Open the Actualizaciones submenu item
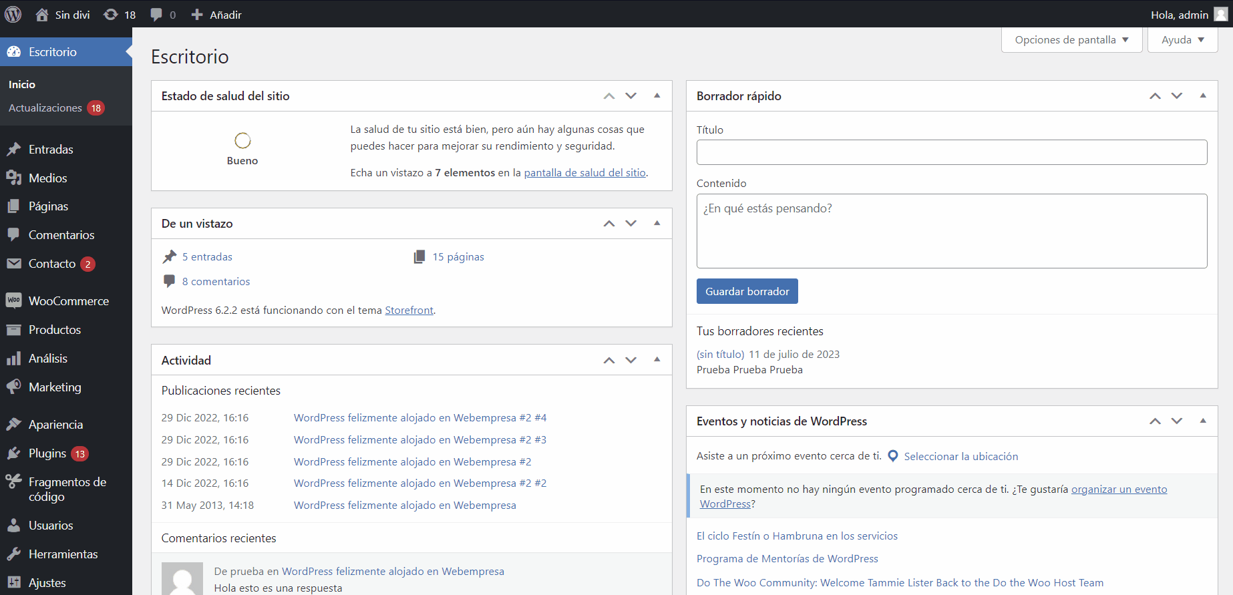Image resolution: width=1233 pixels, height=595 pixels. [45, 108]
